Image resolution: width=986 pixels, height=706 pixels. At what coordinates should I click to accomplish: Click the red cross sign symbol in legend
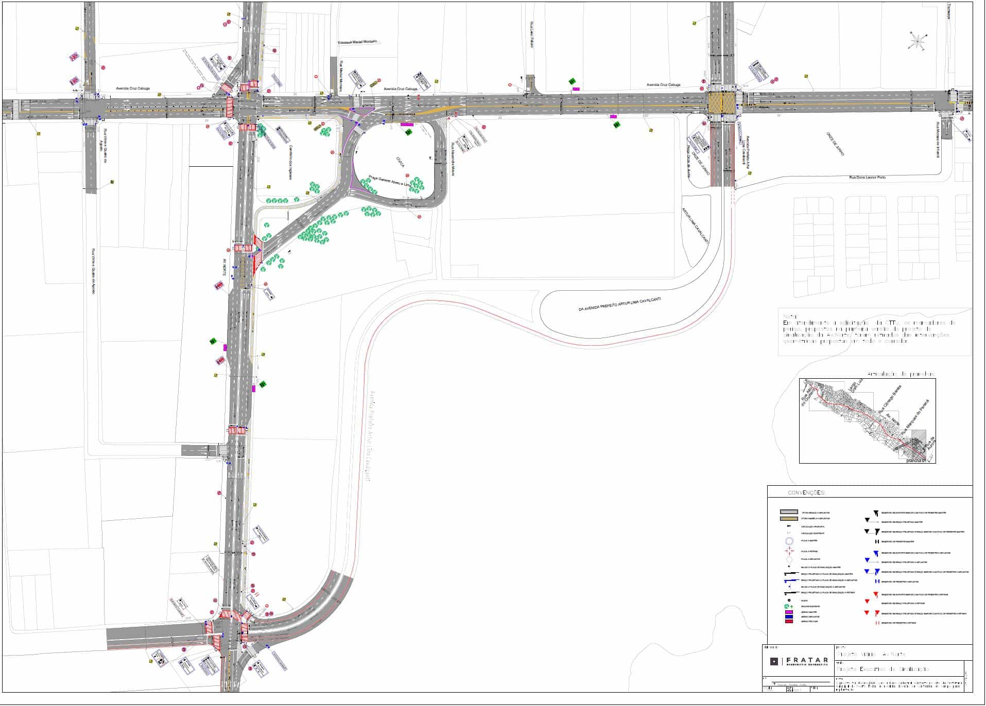pos(788,551)
